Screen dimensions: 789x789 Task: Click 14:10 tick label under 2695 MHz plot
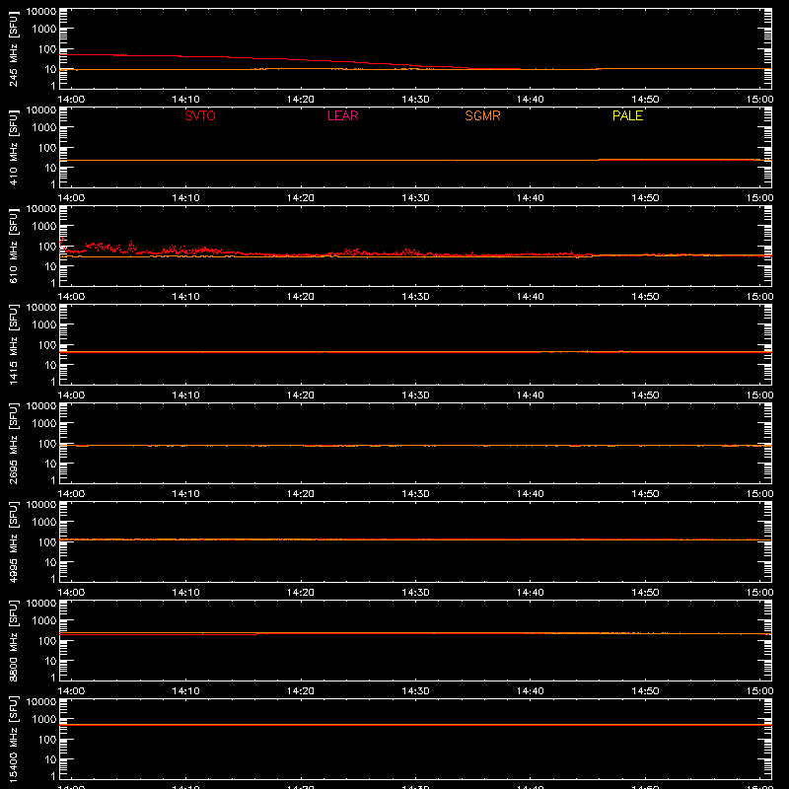[x=185, y=494]
